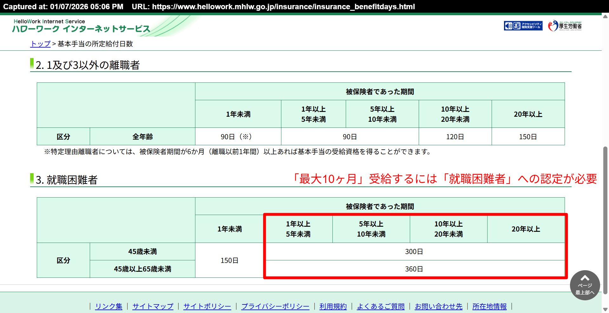Click the 厚生労働省 ministry logo
Viewport: 609px width, 313px height.
(x=565, y=26)
